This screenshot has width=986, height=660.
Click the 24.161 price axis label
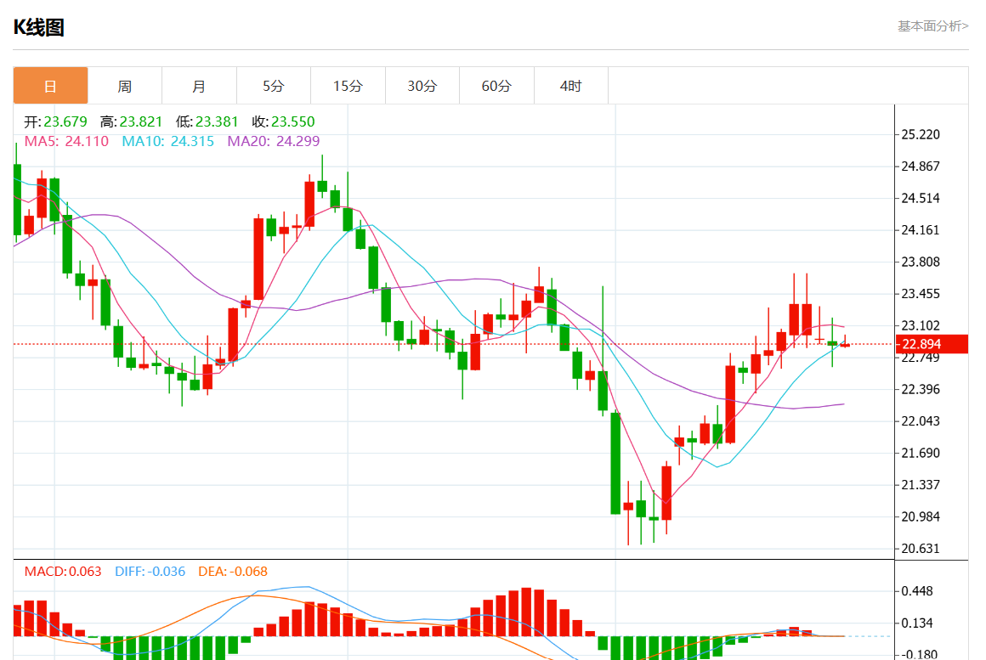[921, 230]
